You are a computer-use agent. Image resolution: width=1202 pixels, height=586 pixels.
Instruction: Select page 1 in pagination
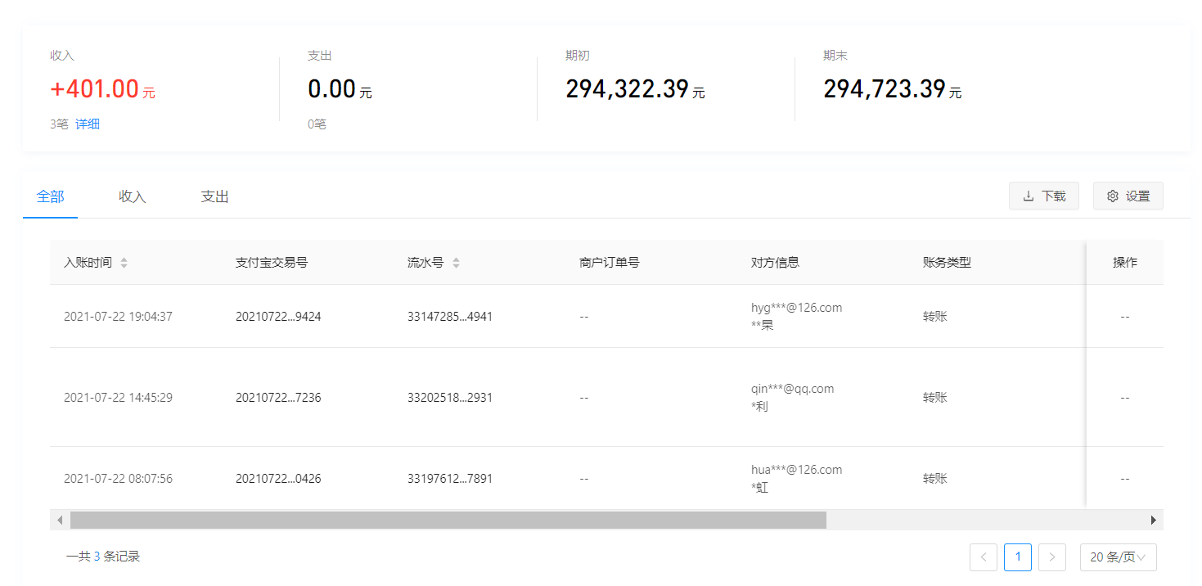coord(1017,557)
